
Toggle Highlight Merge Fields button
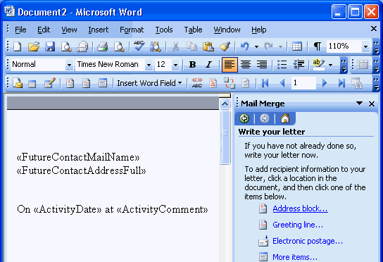pyautogui.click(x=213, y=83)
